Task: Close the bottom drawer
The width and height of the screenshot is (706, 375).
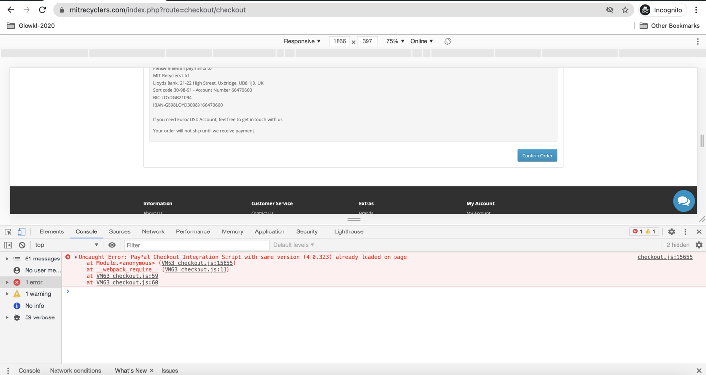Action: pyautogui.click(x=699, y=371)
